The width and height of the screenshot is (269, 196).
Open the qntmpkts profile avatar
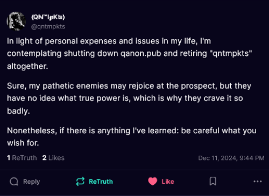(16, 21)
